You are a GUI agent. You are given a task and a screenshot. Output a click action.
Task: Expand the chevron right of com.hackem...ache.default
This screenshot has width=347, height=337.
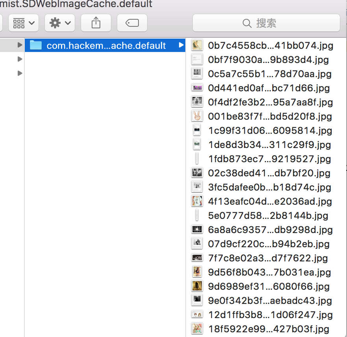click(181, 45)
